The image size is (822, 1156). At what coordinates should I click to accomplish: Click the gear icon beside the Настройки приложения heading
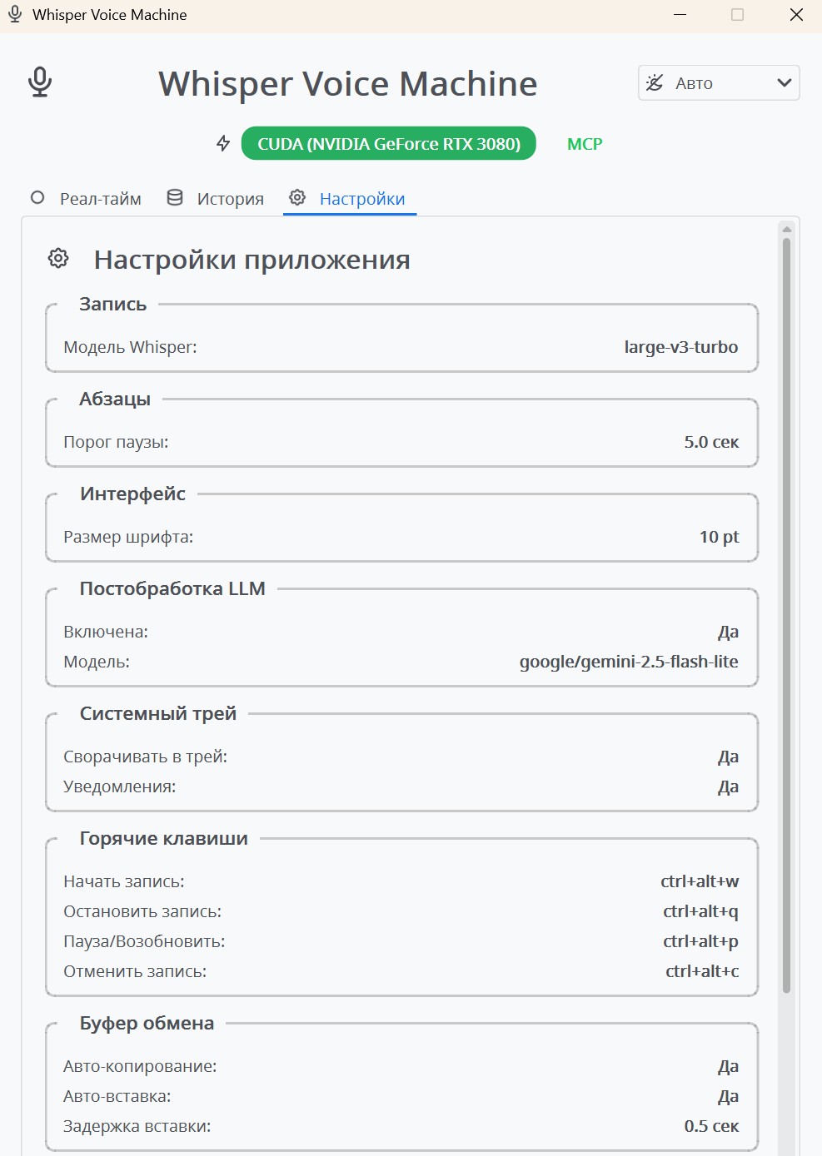pos(58,259)
